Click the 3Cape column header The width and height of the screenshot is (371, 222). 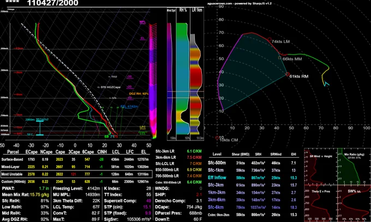pos(74,152)
